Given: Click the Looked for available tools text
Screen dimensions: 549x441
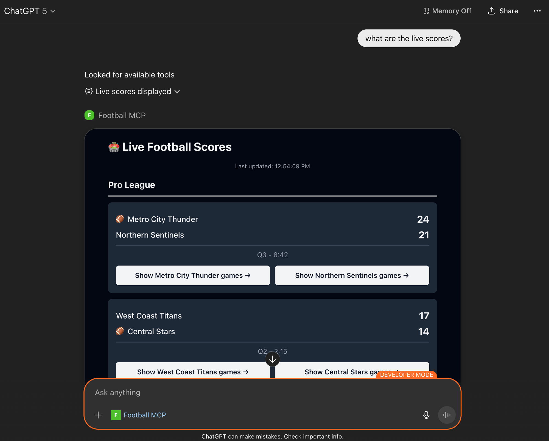Looking at the screenshot, I should (129, 75).
